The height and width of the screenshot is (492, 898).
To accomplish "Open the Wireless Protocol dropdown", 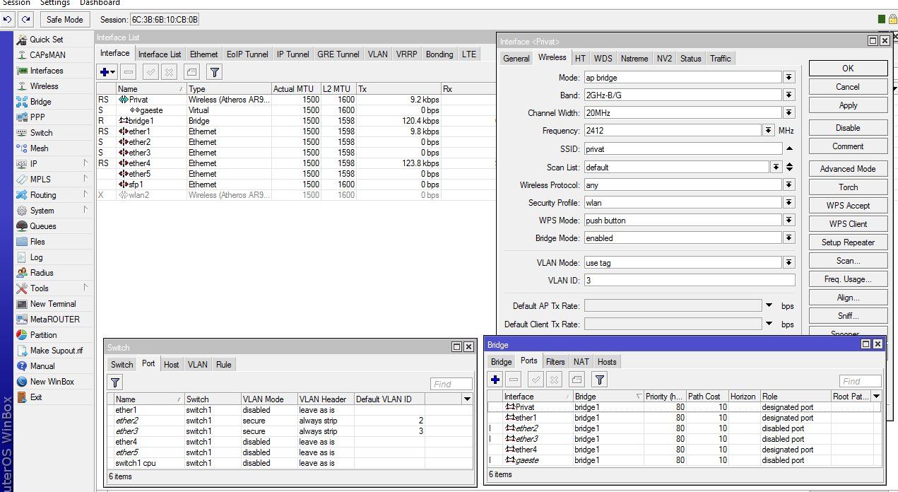I will pos(789,185).
